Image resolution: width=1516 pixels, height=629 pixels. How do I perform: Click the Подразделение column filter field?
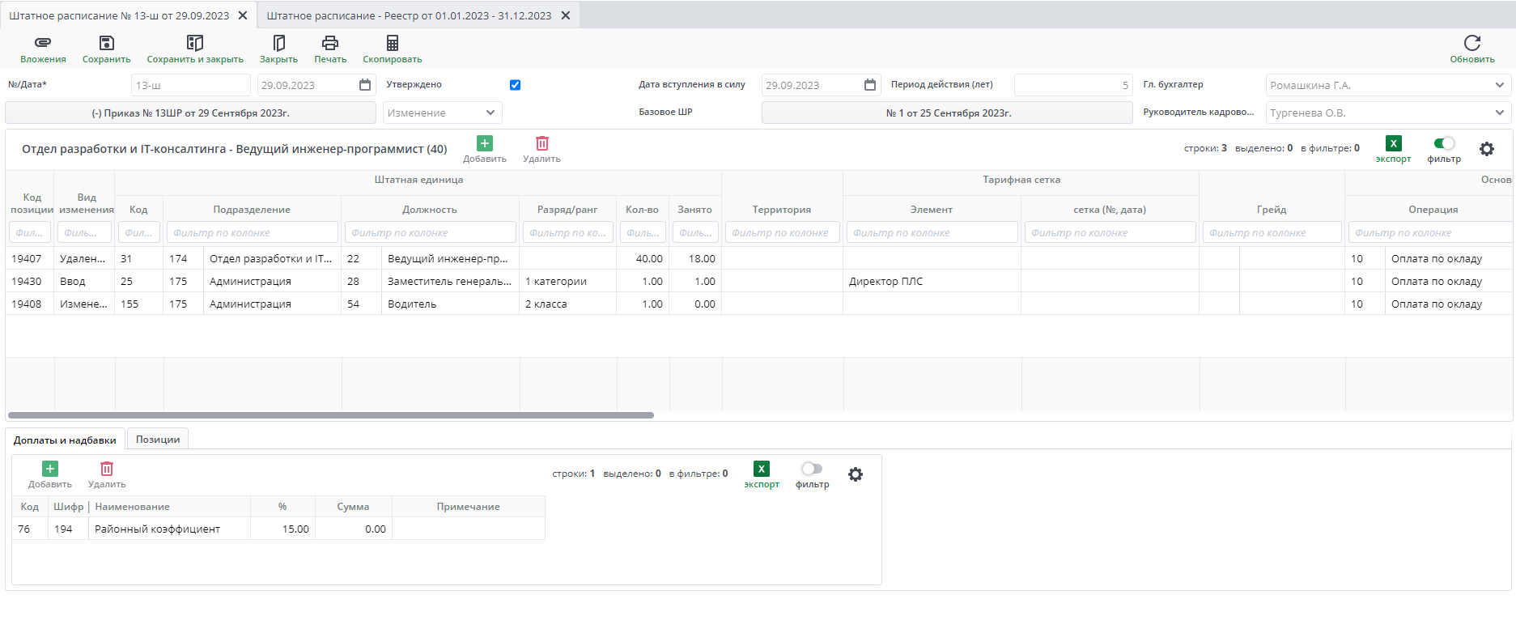point(253,232)
